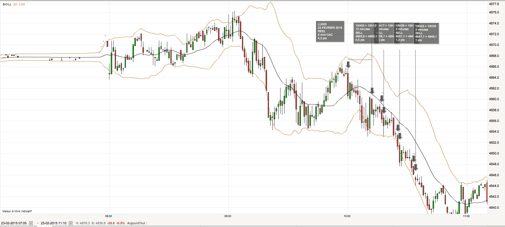Image resolution: width=505 pixels, height=227 pixels.
Task: Click the Aujourd'hui label
Action: tap(137, 223)
